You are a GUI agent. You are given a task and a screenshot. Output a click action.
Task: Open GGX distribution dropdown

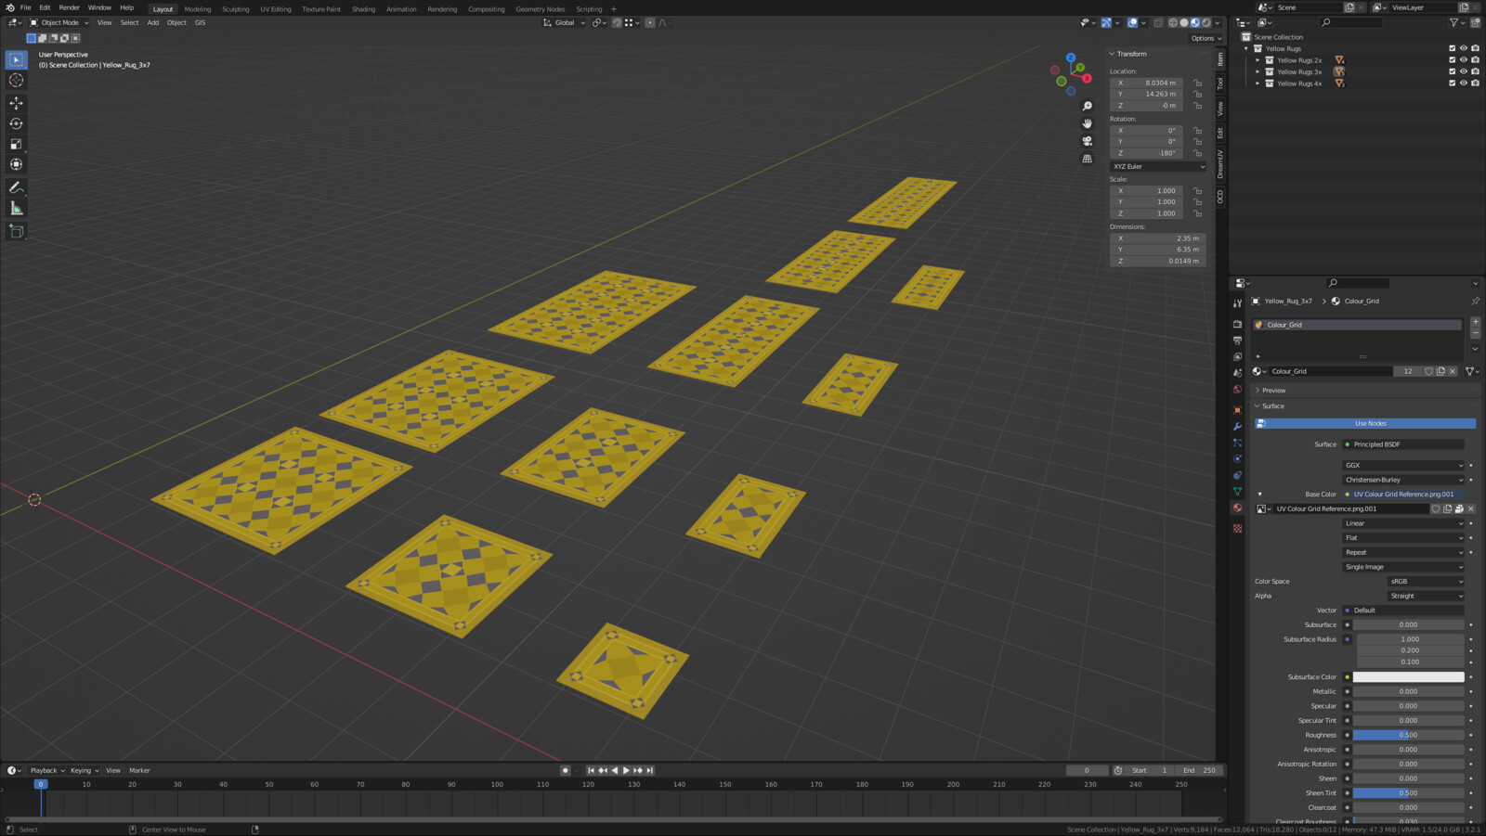[1403, 465]
